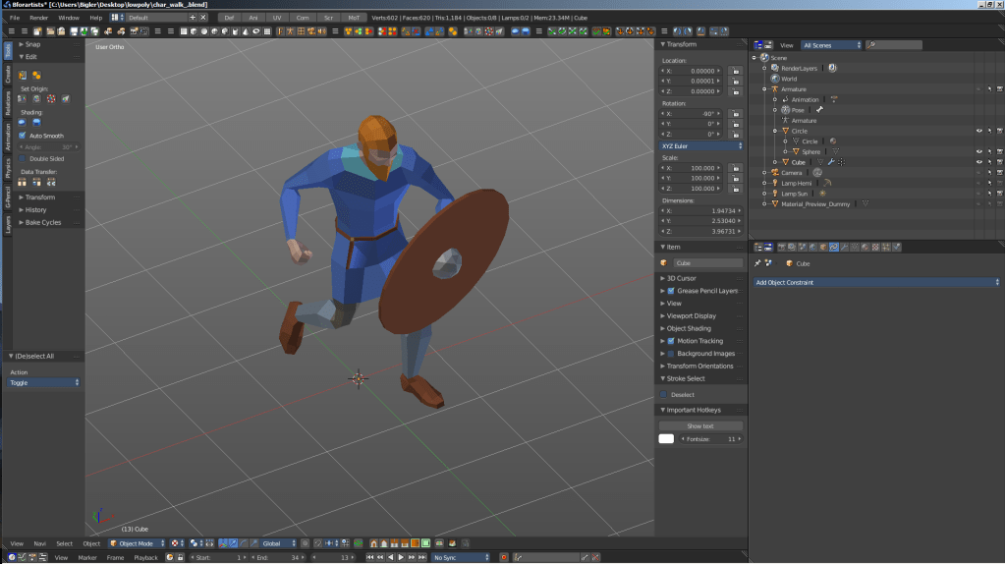Switch to the Create sidebar tab

pyautogui.click(x=8, y=75)
